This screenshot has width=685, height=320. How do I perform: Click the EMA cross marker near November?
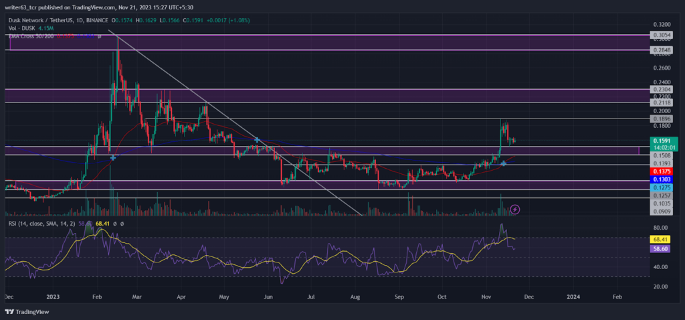tap(504, 163)
